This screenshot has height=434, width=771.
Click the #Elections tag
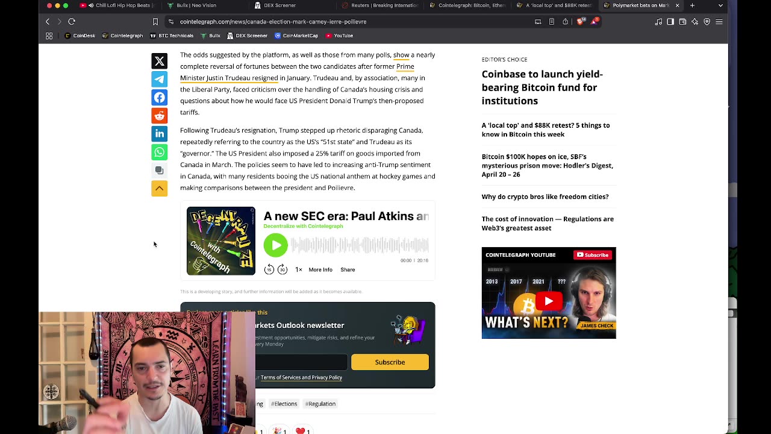284,404
